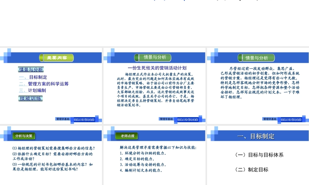Click the 主要内容 green pill banner
This screenshot has width=309, height=185.
(x=57, y=58)
